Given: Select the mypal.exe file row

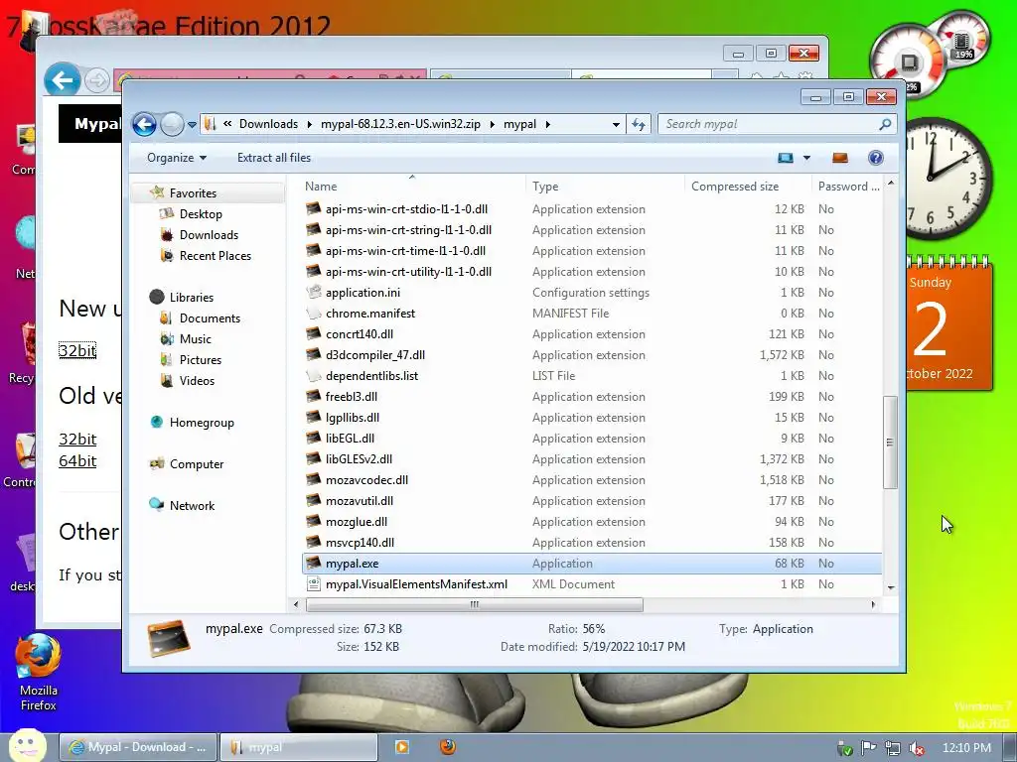Looking at the screenshot, I should tap(592, 564).
